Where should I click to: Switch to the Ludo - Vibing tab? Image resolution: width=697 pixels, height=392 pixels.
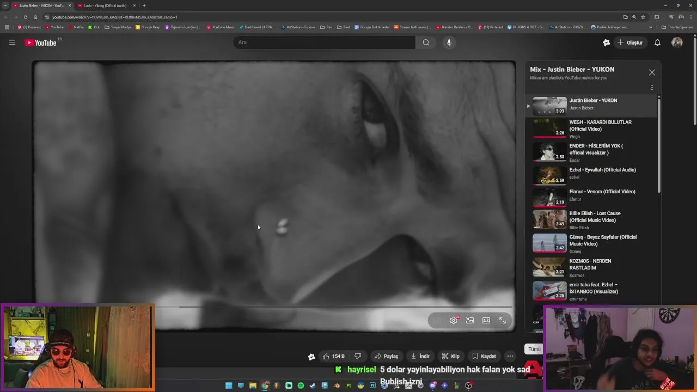point(105,5)
